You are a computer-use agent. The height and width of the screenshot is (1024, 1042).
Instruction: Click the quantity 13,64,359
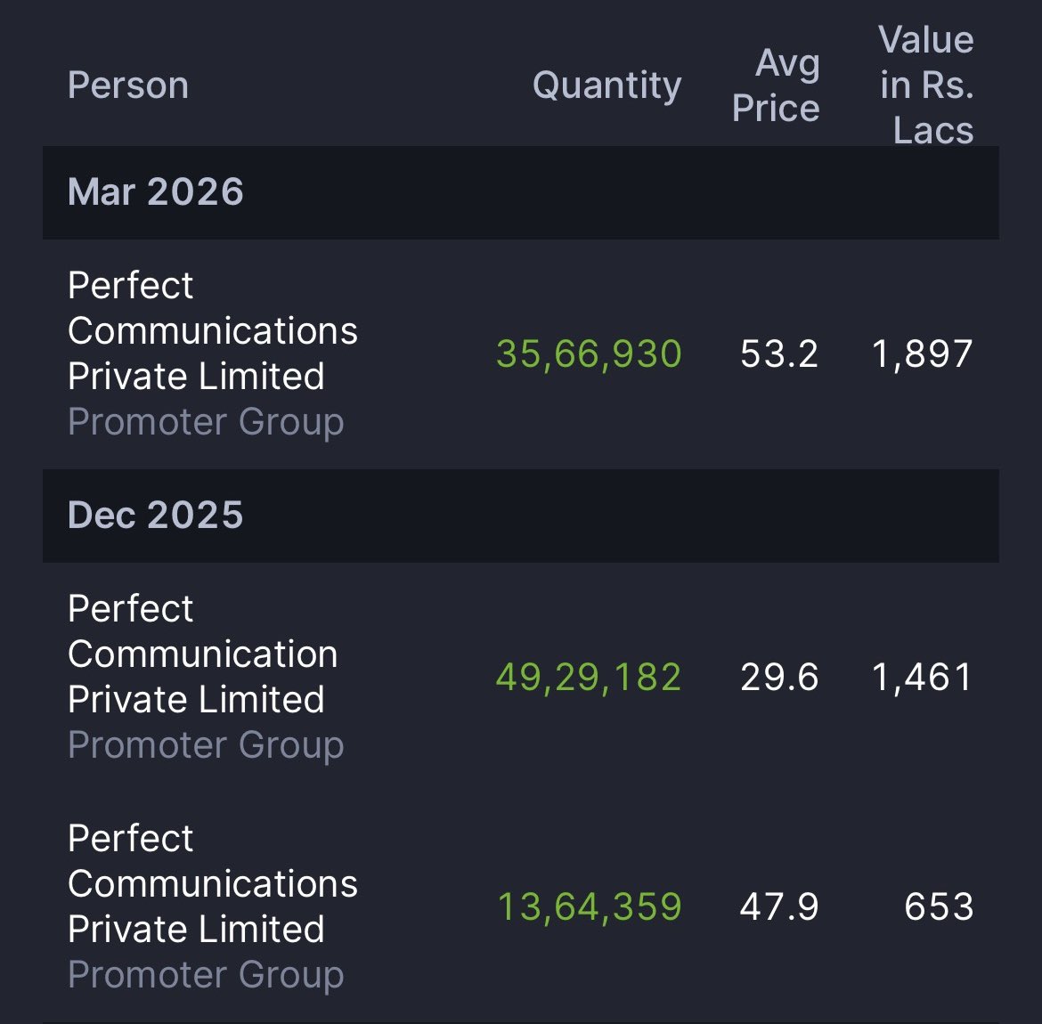click(x=589, y=907)
